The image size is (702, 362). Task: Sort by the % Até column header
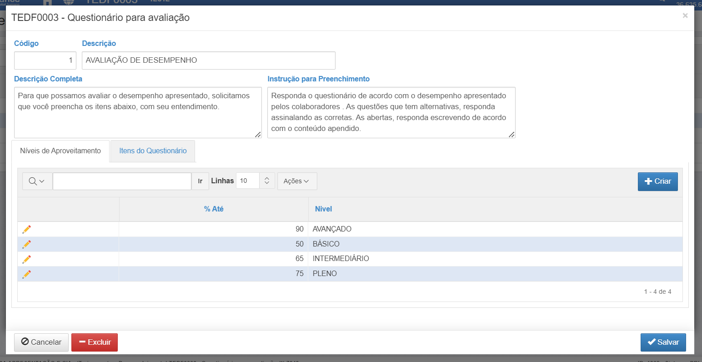tap(214, 209)
